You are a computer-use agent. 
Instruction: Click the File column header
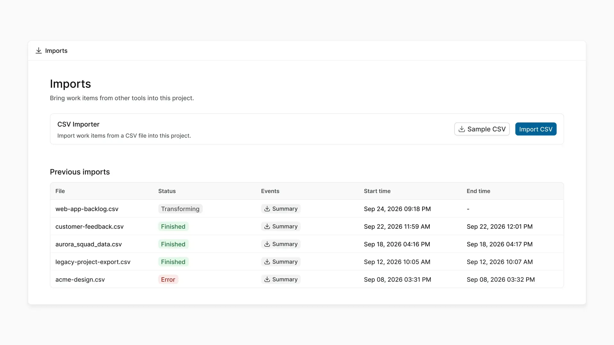(x=60, y=191)
